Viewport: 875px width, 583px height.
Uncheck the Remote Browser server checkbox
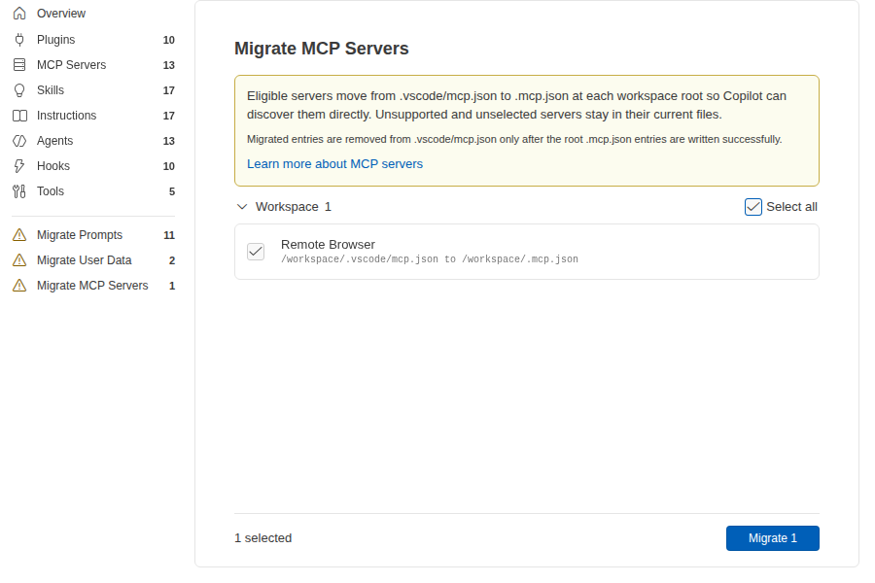click(256, 252)
